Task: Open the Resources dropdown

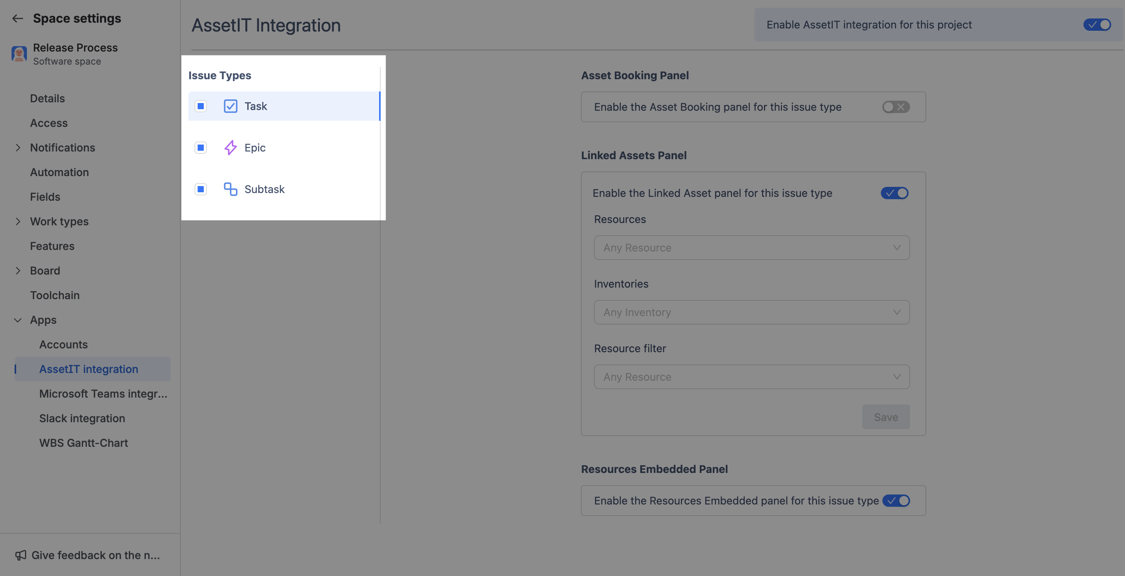Action: click(x=751, y=248)
